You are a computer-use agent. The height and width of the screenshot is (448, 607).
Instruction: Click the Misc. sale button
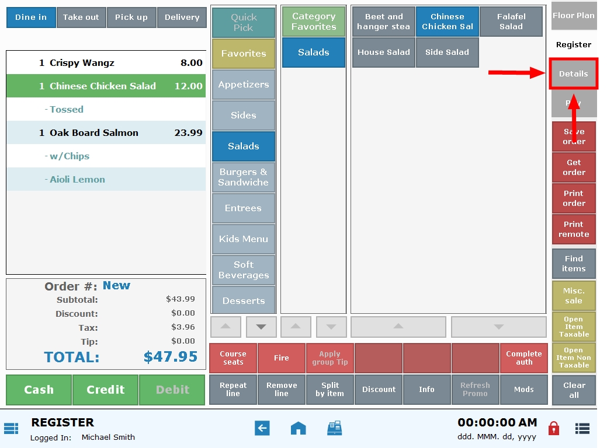pyautogui.click(x=574, y=296)
